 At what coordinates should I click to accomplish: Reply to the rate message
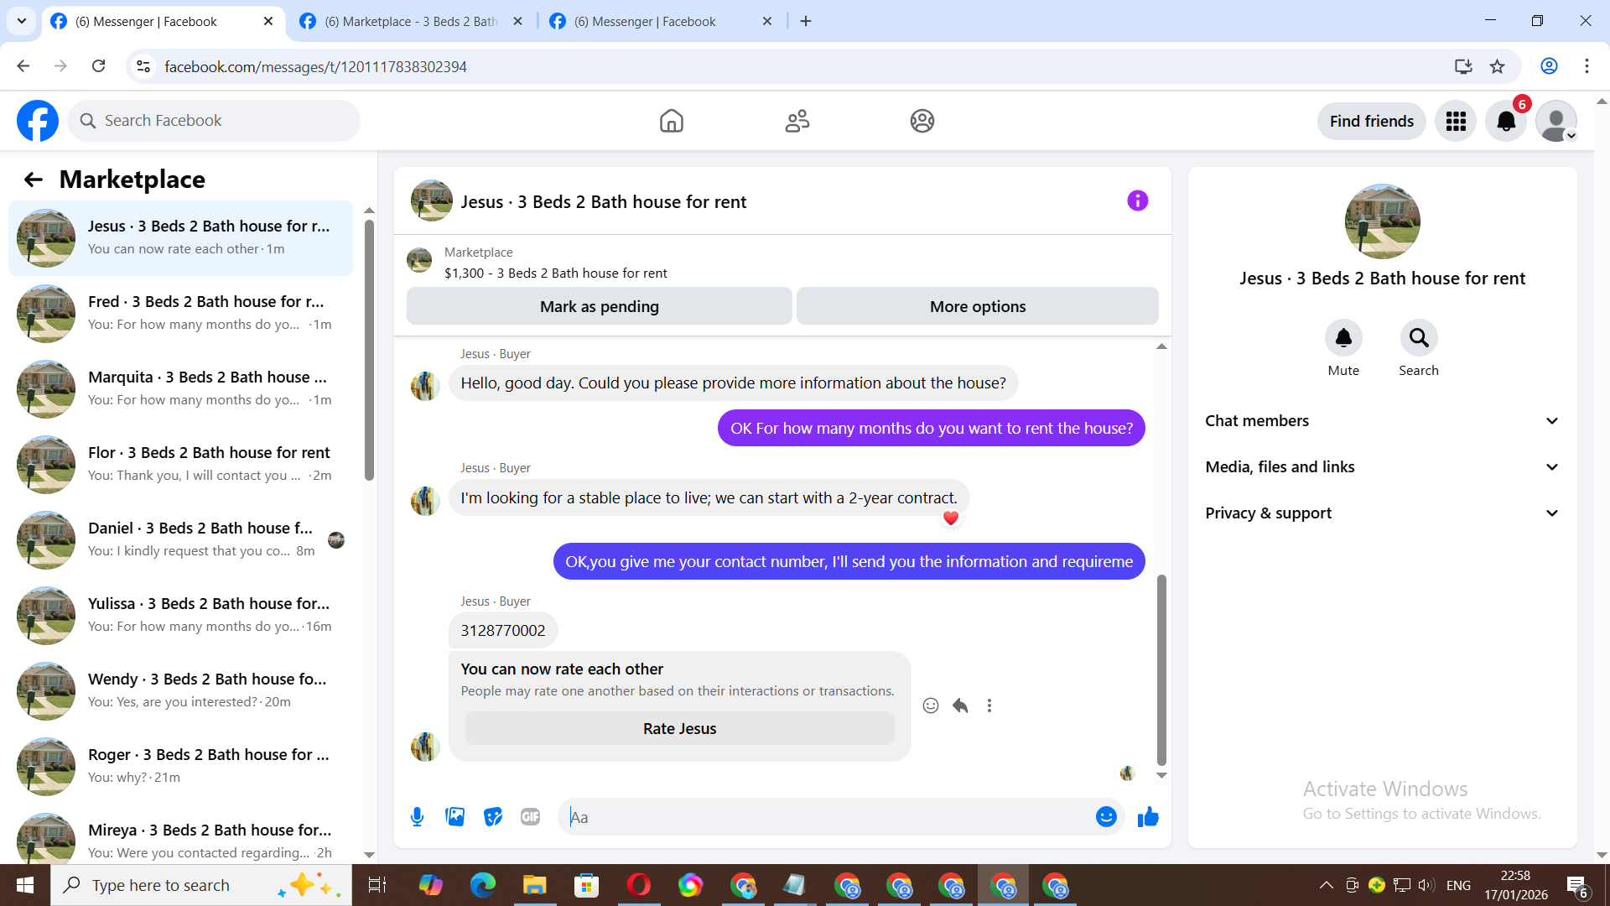(x=960, y=706)
